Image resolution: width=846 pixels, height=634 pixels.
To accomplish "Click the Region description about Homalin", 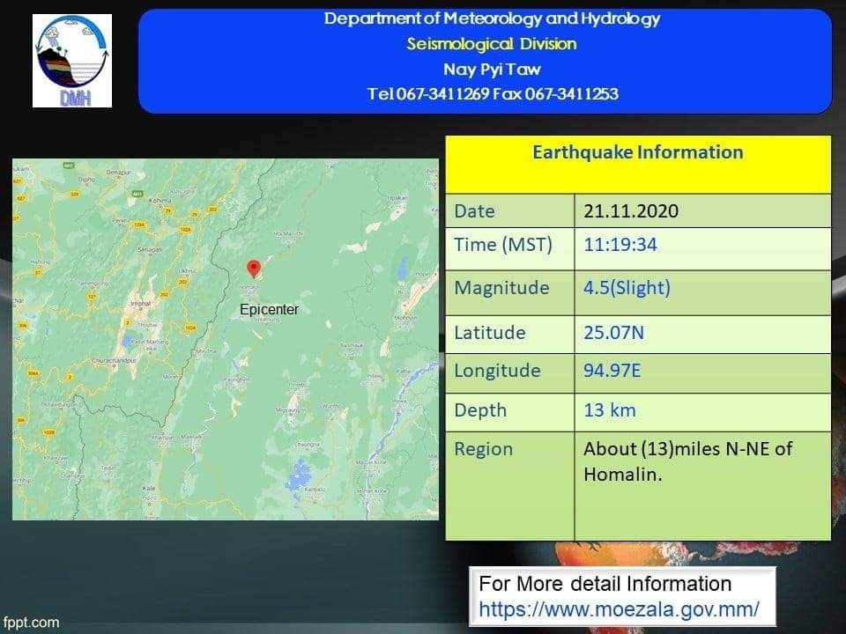I will pyautogui.click(x=687, y=461).
